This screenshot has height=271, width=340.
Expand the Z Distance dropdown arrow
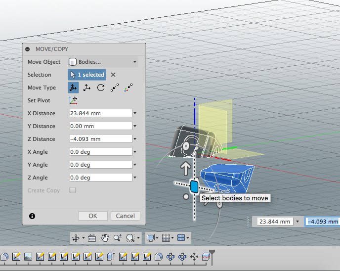[x=135, y=139]
